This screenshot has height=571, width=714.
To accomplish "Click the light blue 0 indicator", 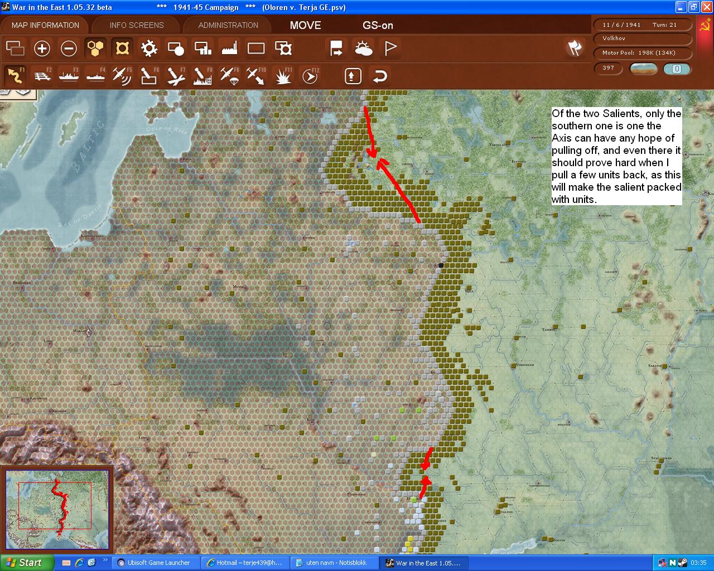I will coord(677,69).
